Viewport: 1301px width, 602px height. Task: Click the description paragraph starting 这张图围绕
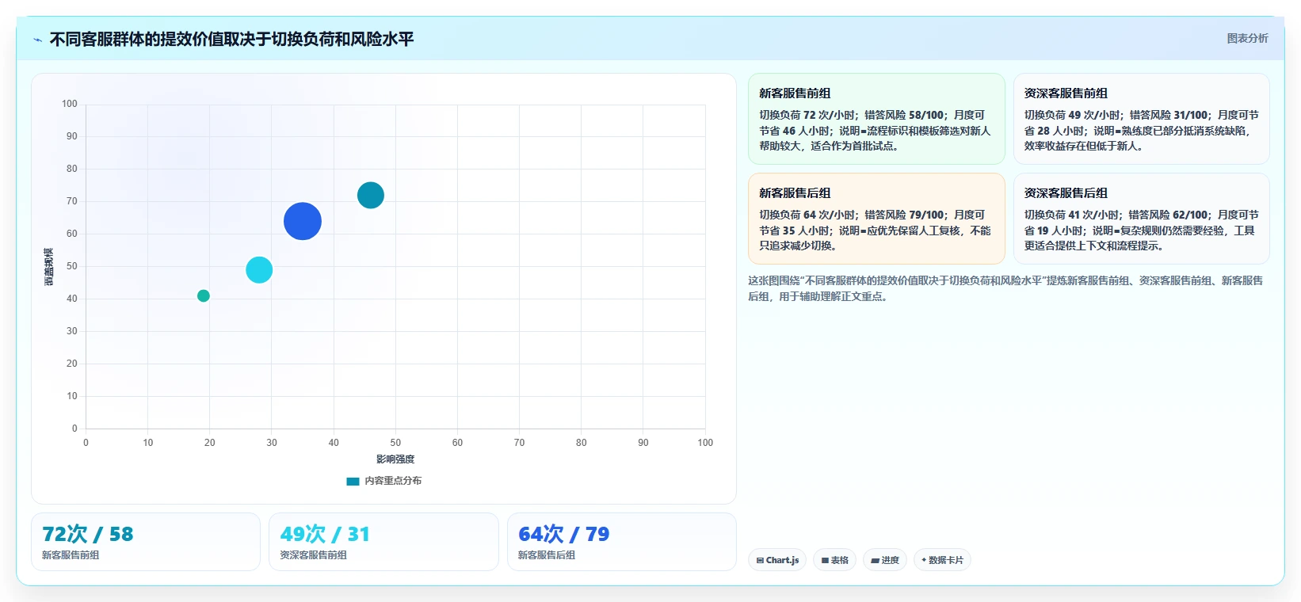tap(1005, 288)
